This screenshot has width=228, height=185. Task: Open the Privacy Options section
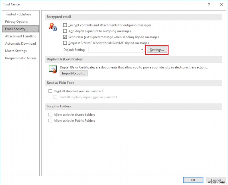coord(16,22)
